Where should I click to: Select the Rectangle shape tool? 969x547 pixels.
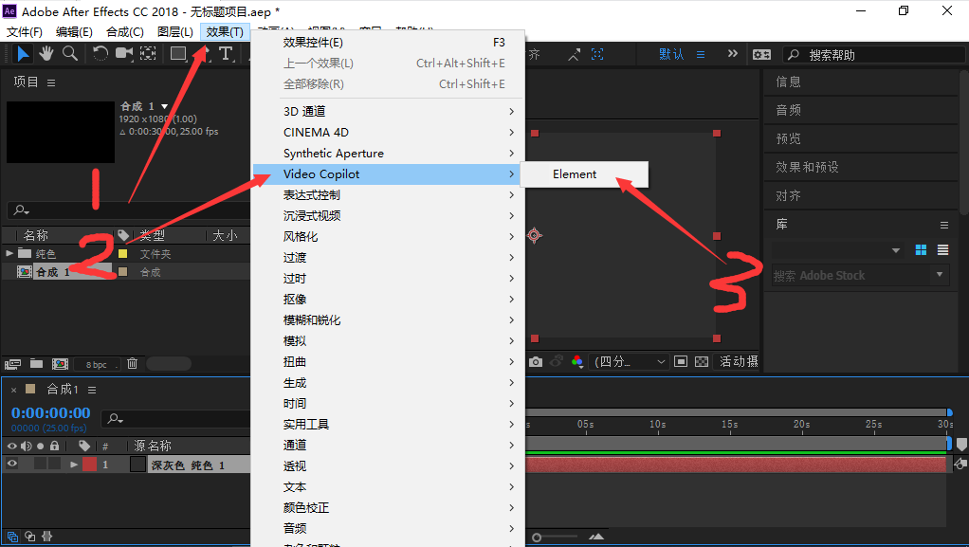coord(178,54)
